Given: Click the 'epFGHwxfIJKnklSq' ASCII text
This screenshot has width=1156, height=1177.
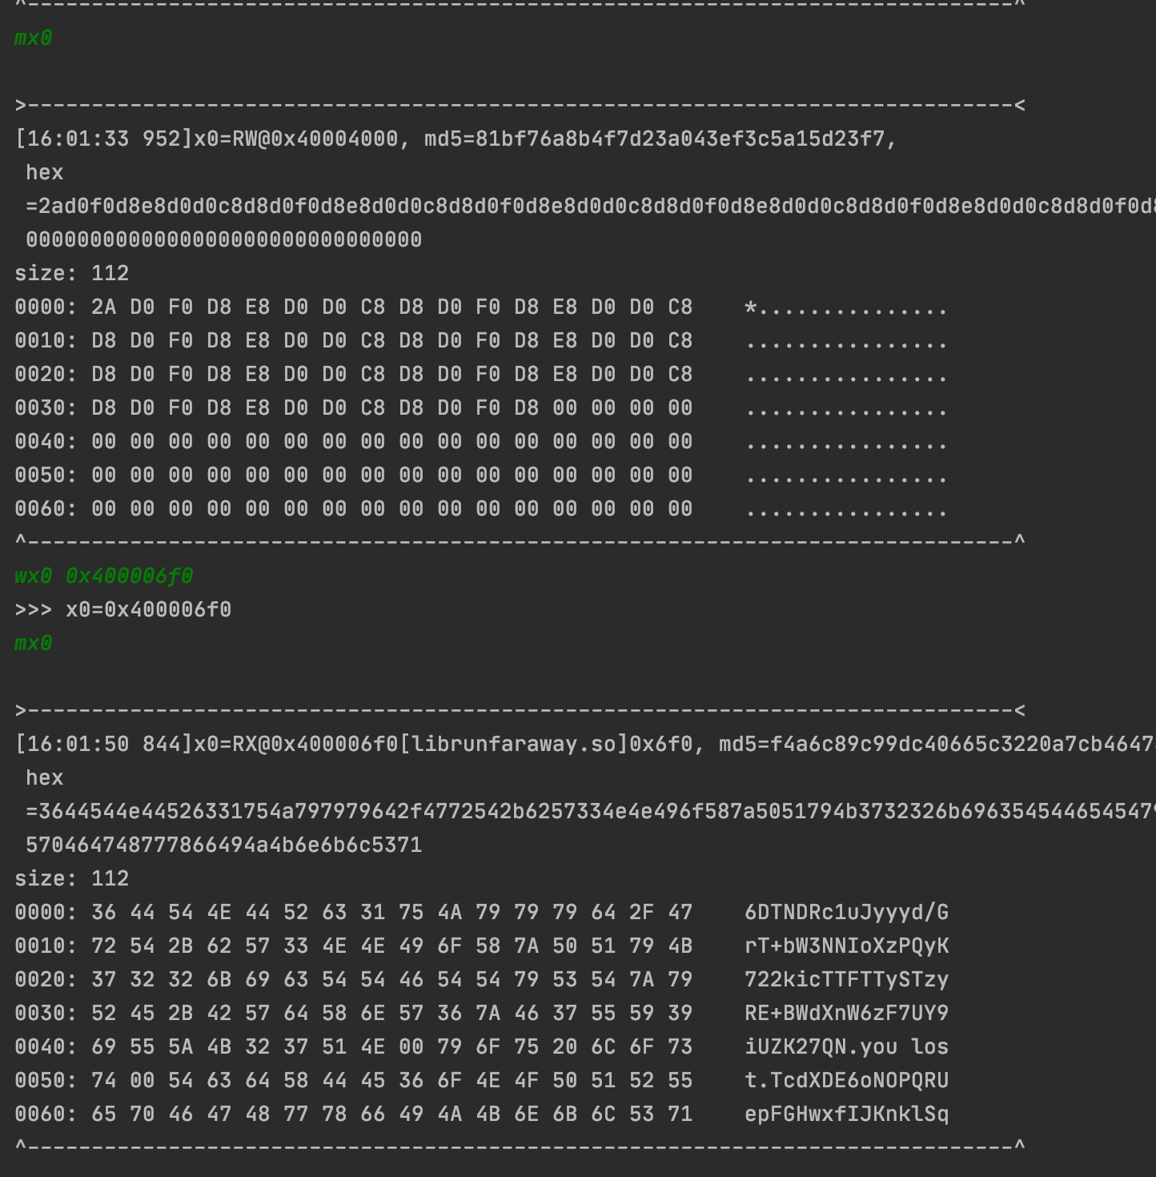Looking at the screenshot, I should pyautogui.click(x=846, y=1114).
